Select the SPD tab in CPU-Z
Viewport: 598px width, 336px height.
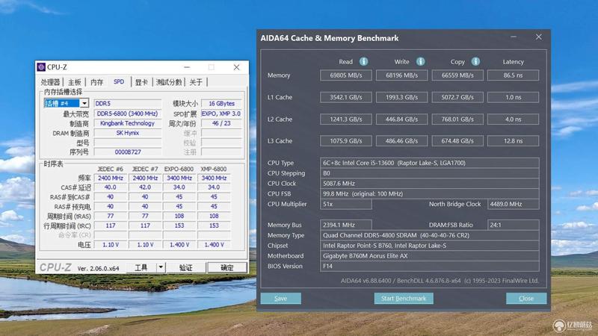click(119, 81)
